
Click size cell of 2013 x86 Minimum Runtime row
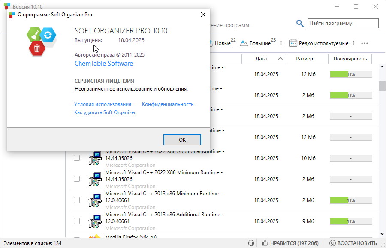[x=308, y=200]
